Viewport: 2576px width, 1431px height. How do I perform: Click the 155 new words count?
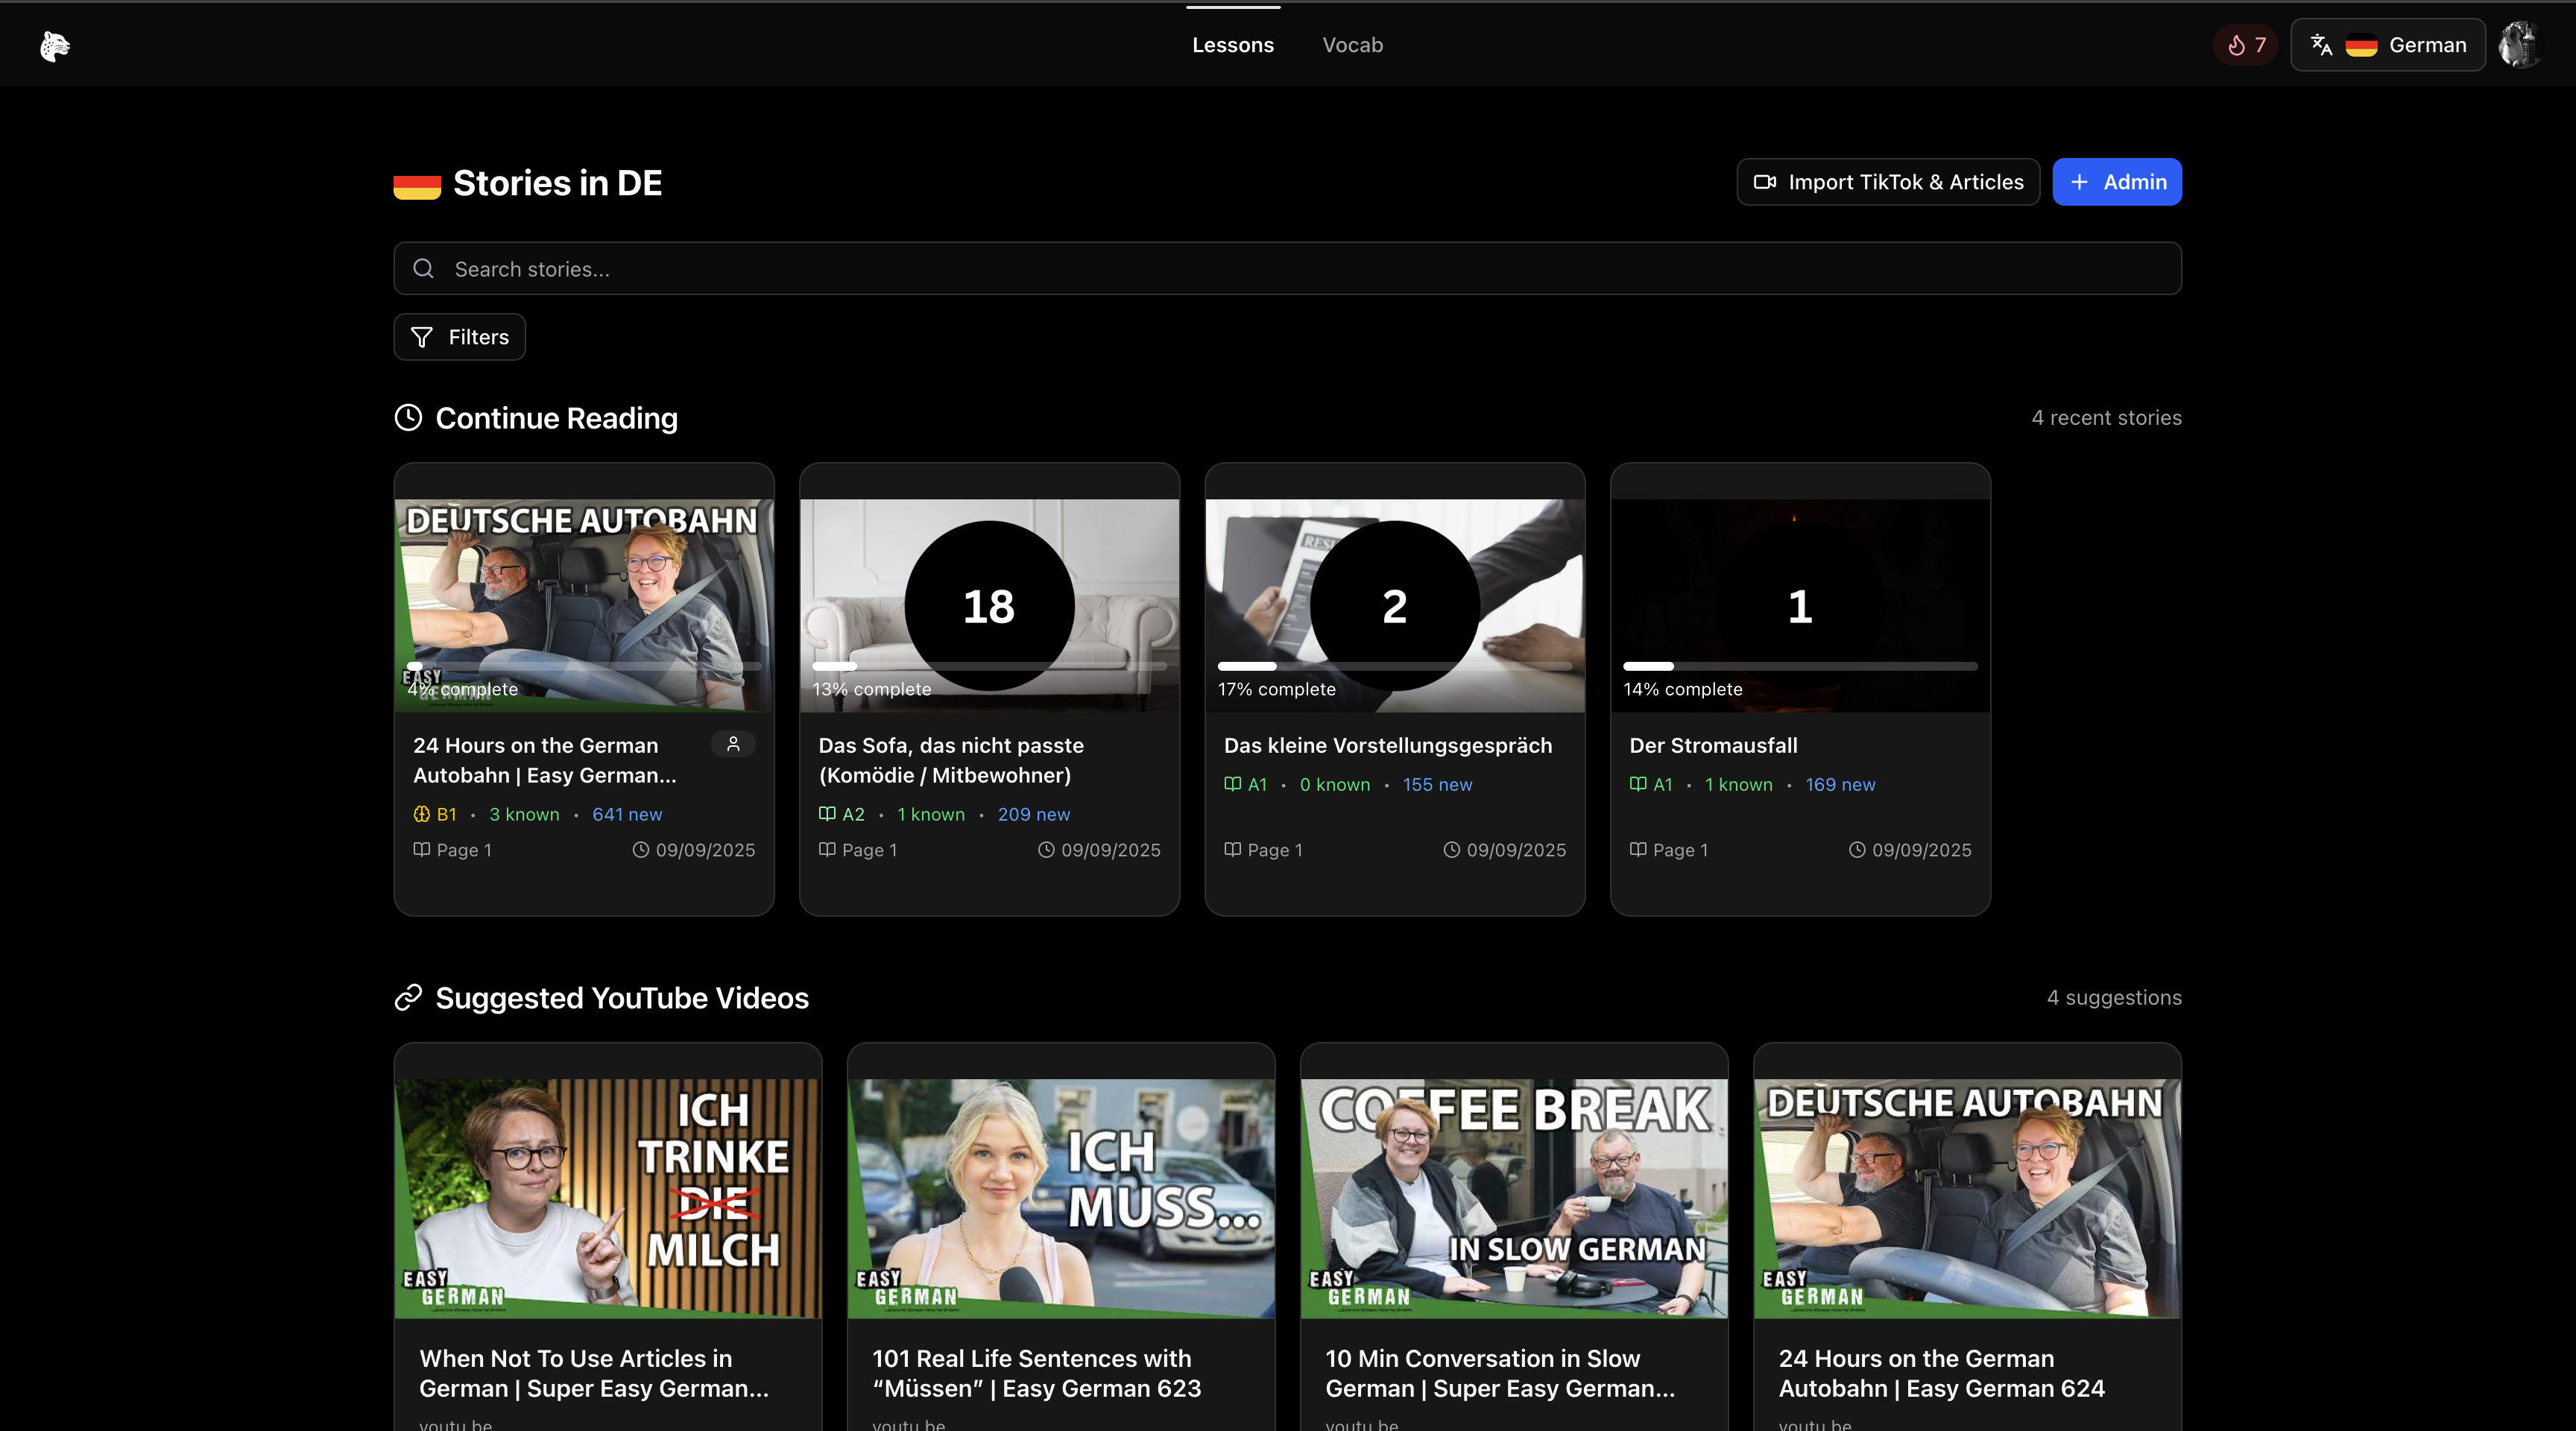1437,784
